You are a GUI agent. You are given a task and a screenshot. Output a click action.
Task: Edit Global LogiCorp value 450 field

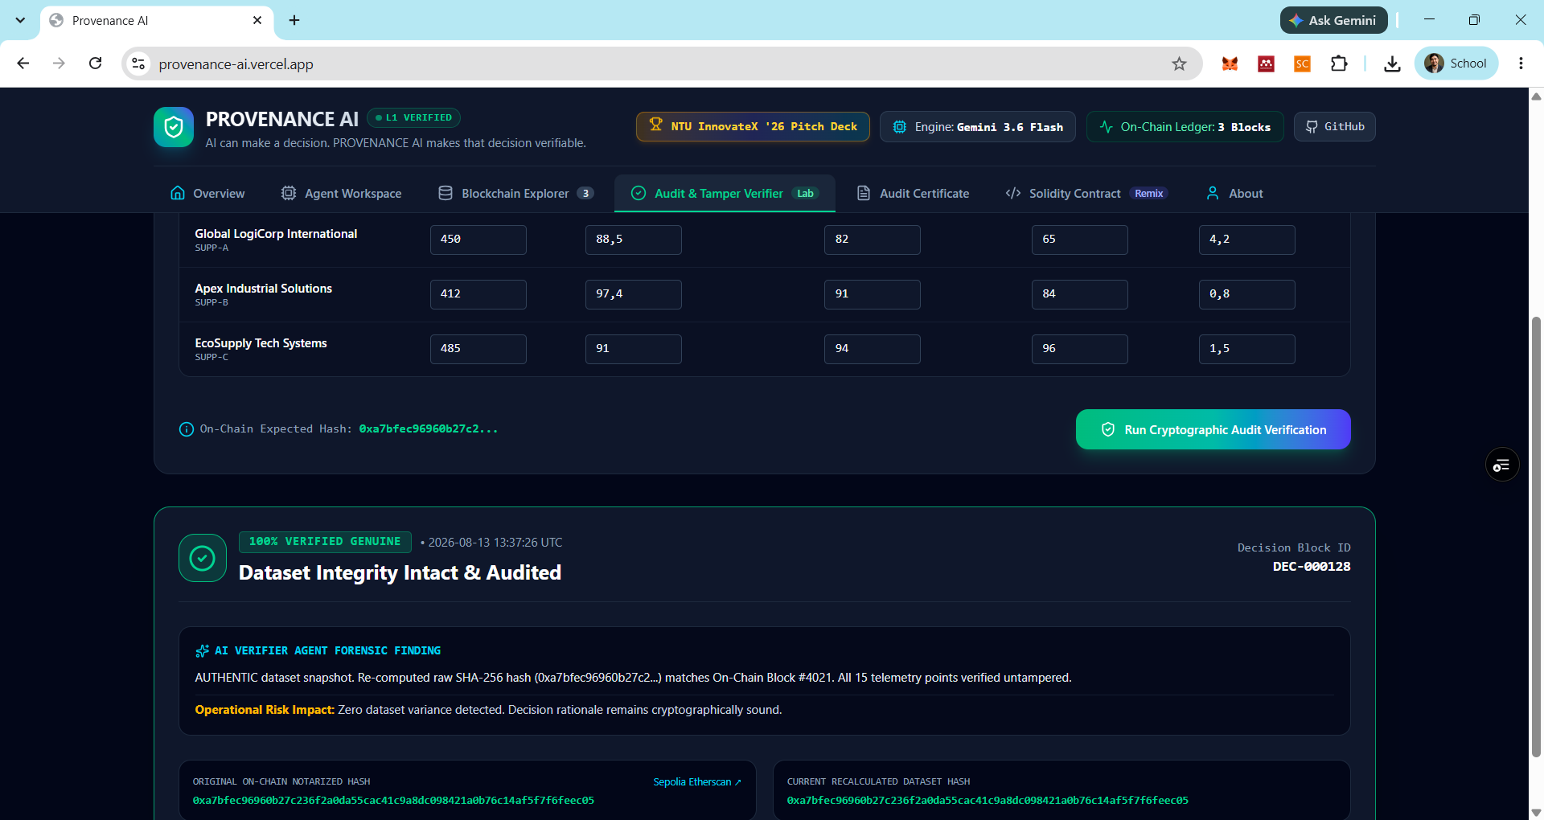pos(478,240)
